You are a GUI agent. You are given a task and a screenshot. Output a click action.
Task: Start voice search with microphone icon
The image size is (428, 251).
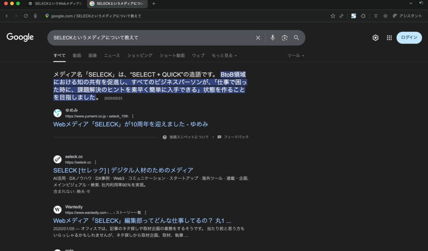(272, 37)
